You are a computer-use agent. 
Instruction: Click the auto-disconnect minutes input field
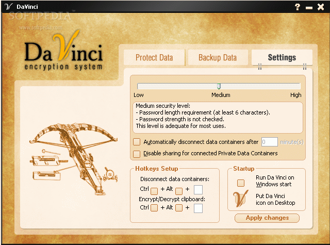[x=270, y=142]
